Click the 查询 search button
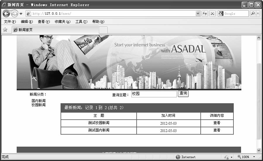 [183, 94]
